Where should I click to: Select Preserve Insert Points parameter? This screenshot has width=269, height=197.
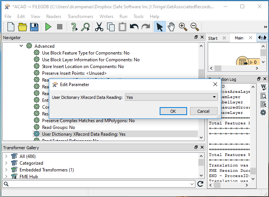tap(74, 73)
